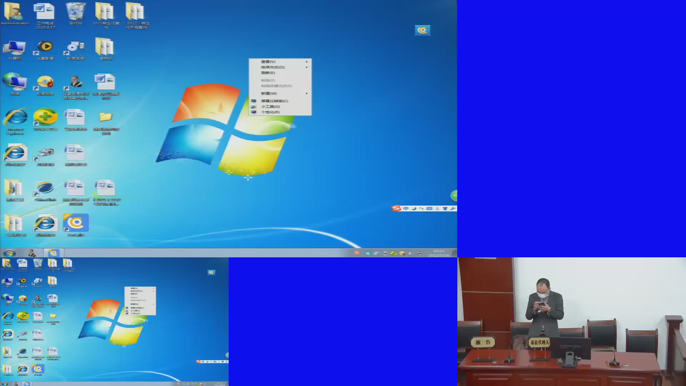
Task: Launch 360 security green plus icon, large view
Action: pyautogui.click(x=45, y=120)
